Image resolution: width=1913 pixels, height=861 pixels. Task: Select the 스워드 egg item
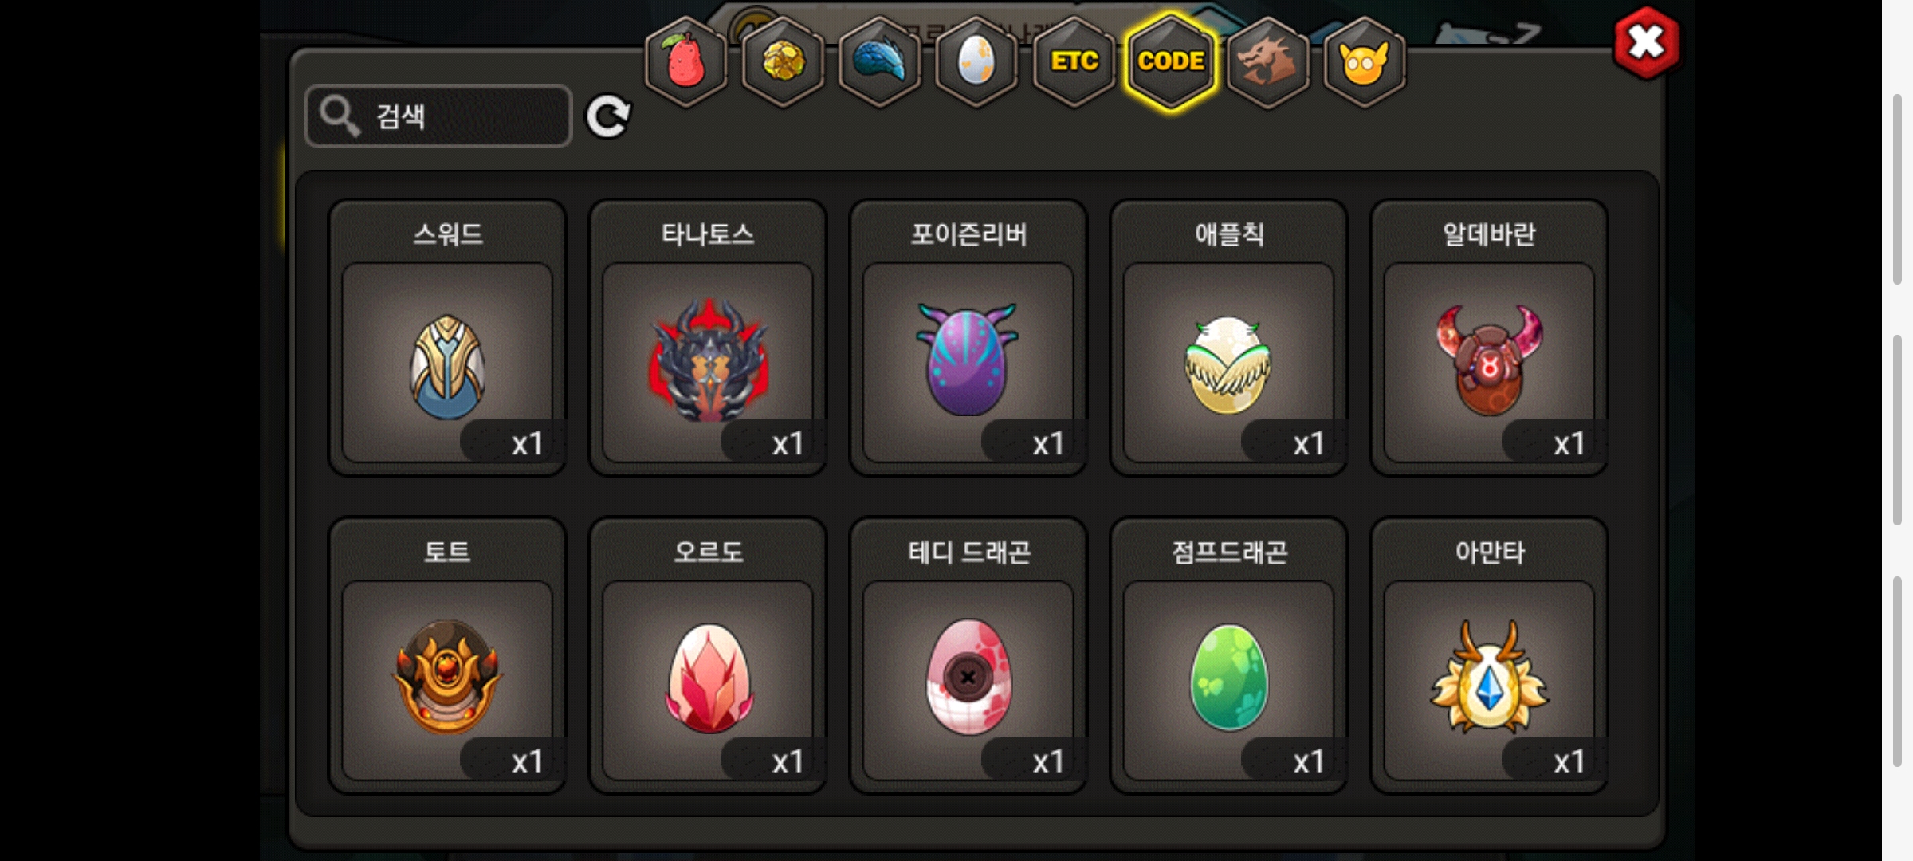tap(447, 337)
